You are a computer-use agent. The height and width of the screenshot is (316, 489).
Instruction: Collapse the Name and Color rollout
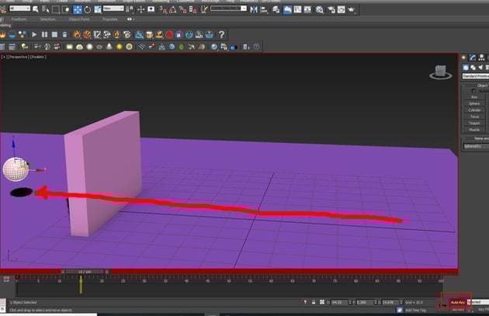click(475, 137)
